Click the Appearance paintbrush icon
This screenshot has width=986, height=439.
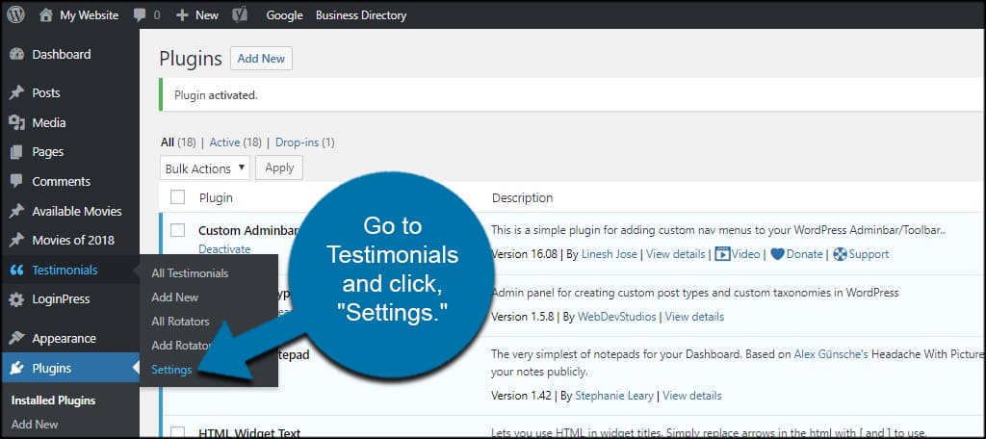[17, 338]
